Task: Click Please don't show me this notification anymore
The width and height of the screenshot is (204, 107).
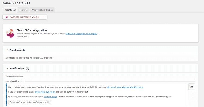Action: (30, 102)
